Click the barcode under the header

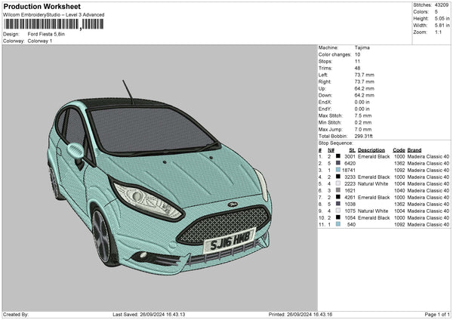(x=54, y=24)
